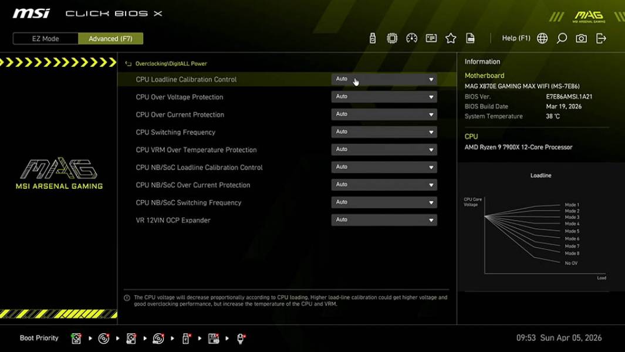This screenshot has height=352, width=625.
Task: Open search with the magnifier icon
Action: click(561, 38)
